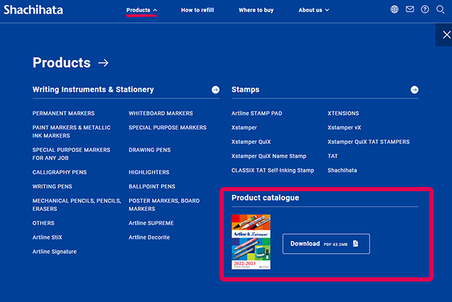Close the products mega menu

click(445, 35)
